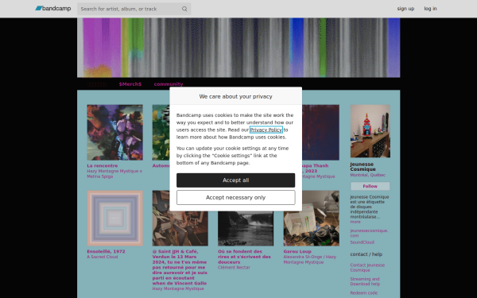Click the Ensoleillé, 1972 title
This screenshot has width=477, height=298.
pos(106,251)
